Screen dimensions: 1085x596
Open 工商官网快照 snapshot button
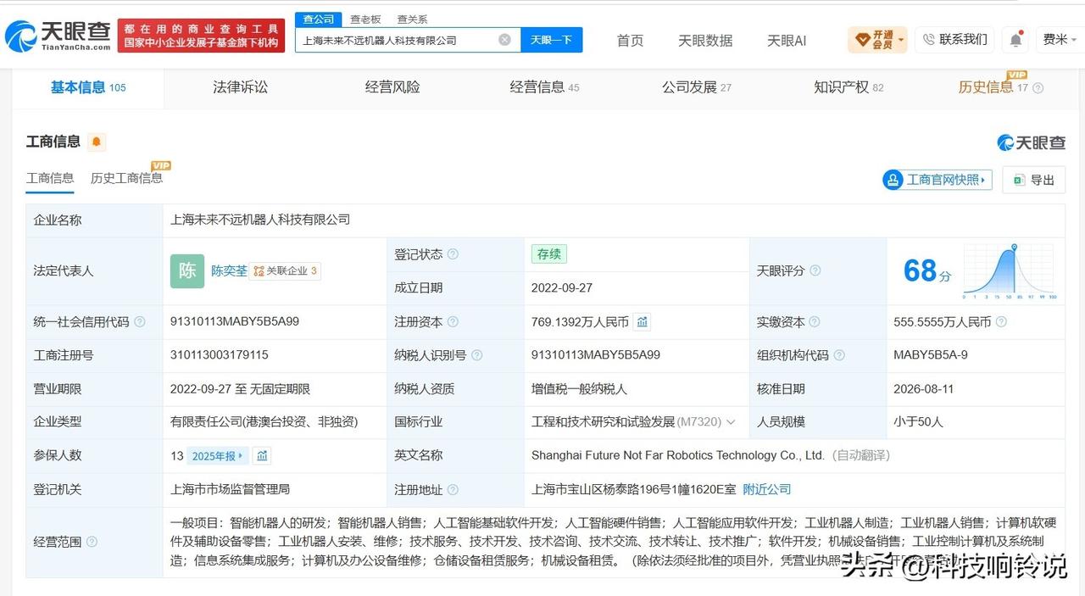[938, 180]
